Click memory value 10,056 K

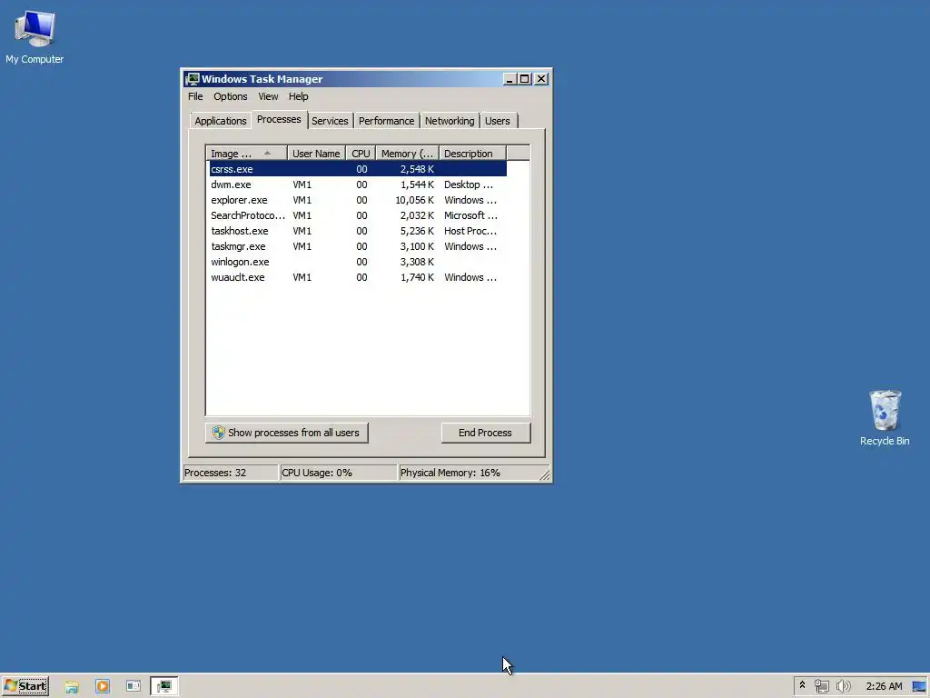(x=414, y=200)
